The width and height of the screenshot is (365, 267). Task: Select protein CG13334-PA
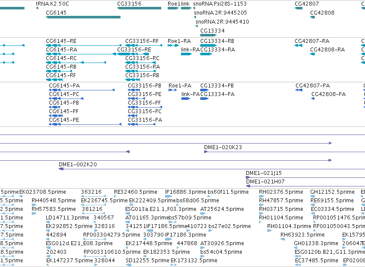coord(217,94)
